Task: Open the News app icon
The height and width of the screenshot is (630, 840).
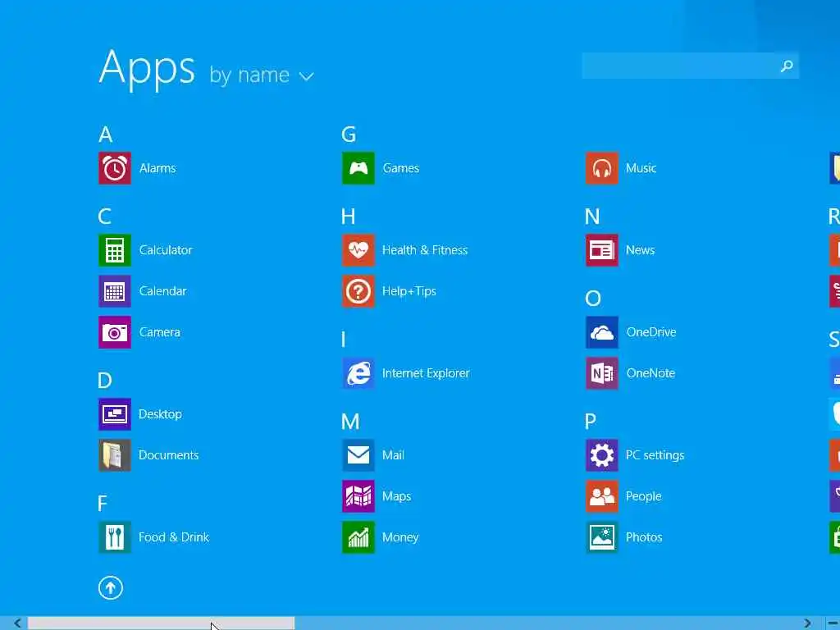Action: click(x=602, y=250)
